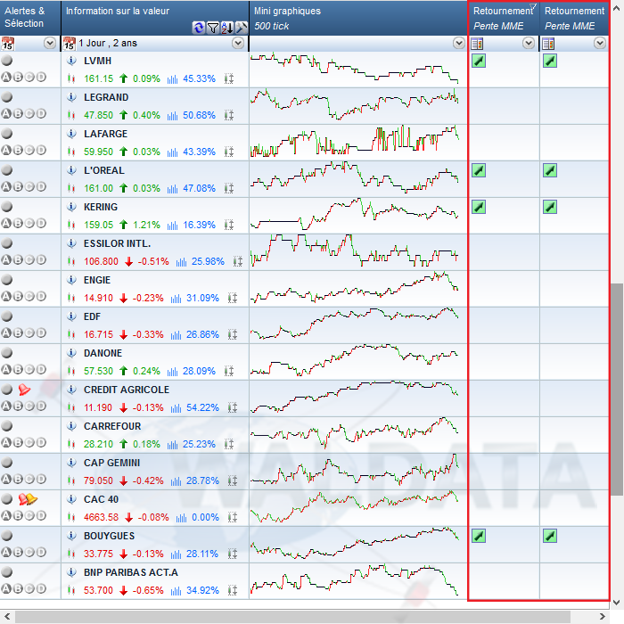The width and height of the screenshot is (624, 624).
Task: Click the volume bars icon on ENGIE row
Action: [x=176, y=298]
